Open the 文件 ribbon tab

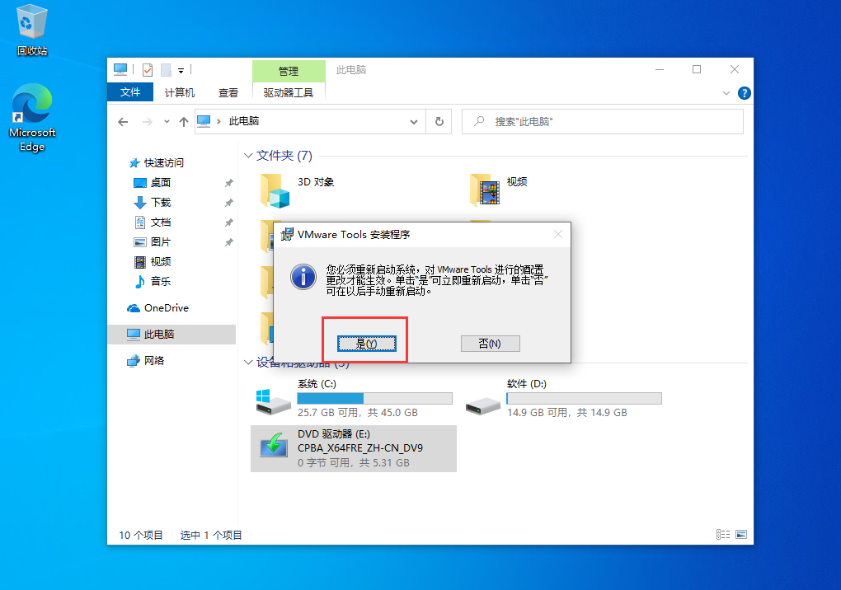point(130,92)
